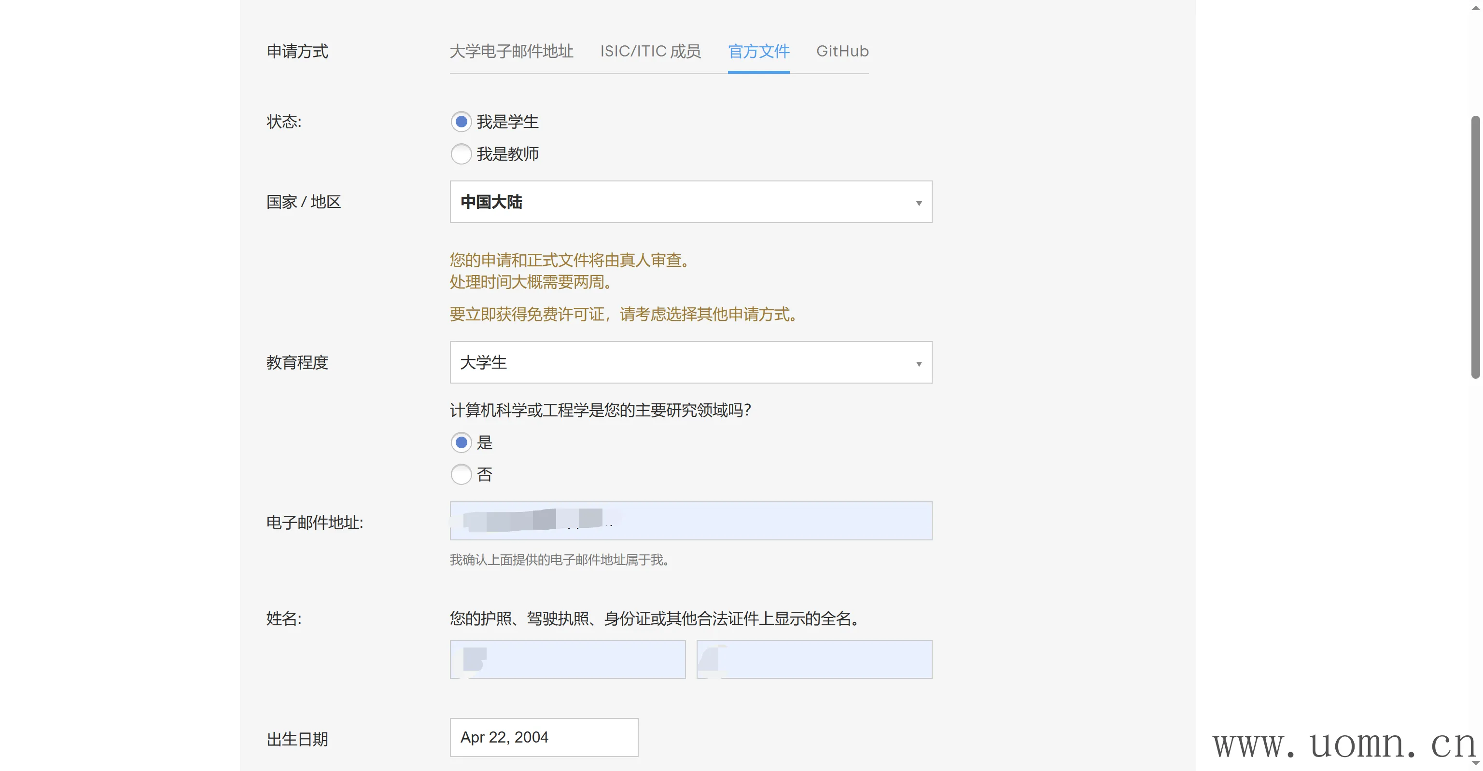This screenshot has width=1483, height=771.
Task: Select 是 for computer science question
Action: pyautogui.click(x=461, y=442)
